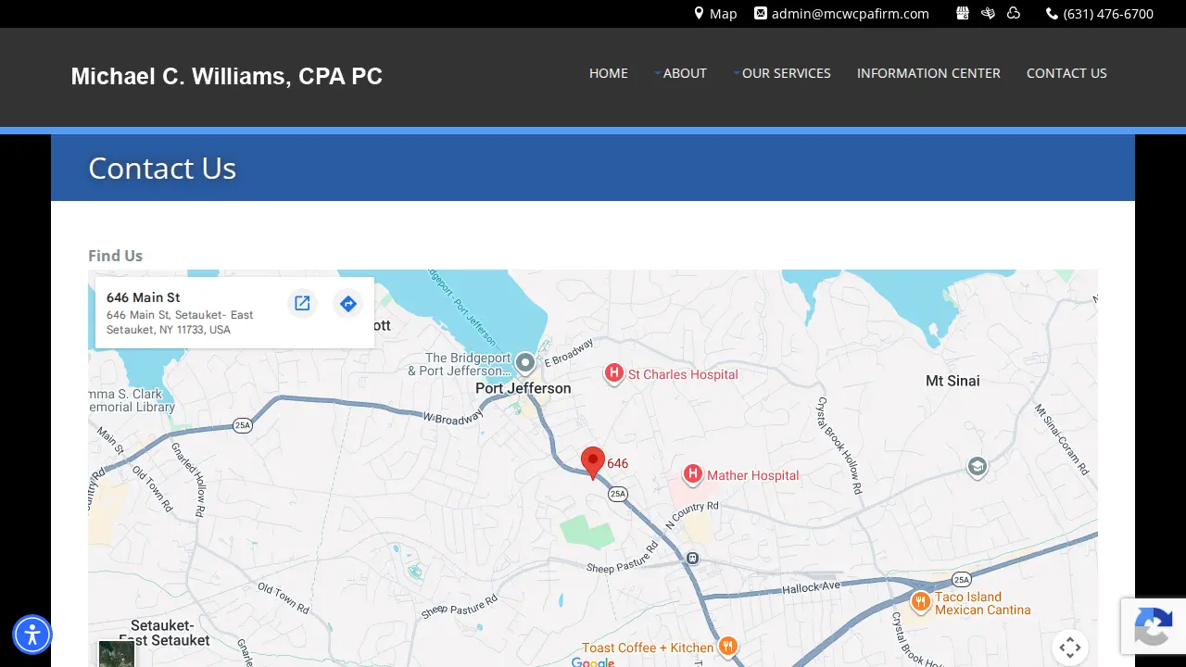
Task: Click the "Contact Us" page heading
Action: click(x=162, y=168)
